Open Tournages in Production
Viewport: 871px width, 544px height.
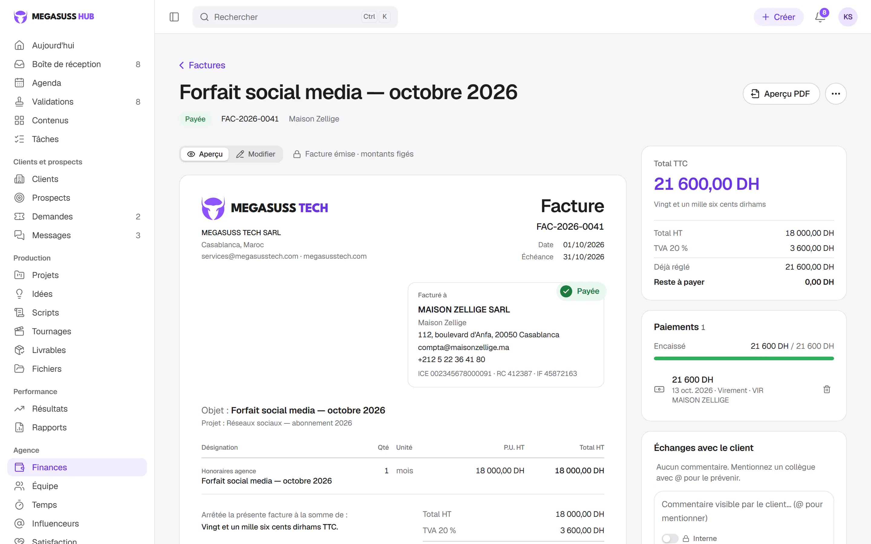77,331
